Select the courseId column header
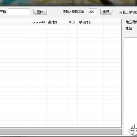 [x=39, y=22]
